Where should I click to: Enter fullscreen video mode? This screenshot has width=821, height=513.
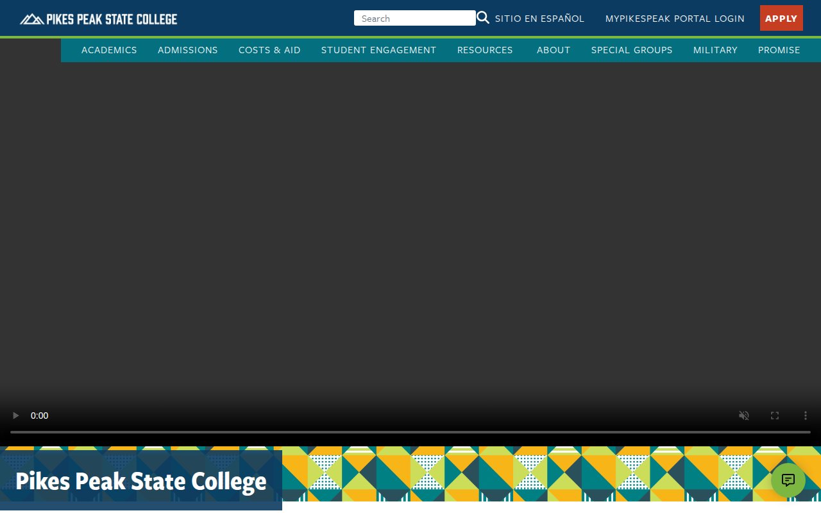point(775,416)
